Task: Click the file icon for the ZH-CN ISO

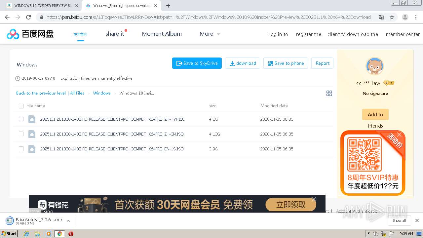Action: click(32, 134)
